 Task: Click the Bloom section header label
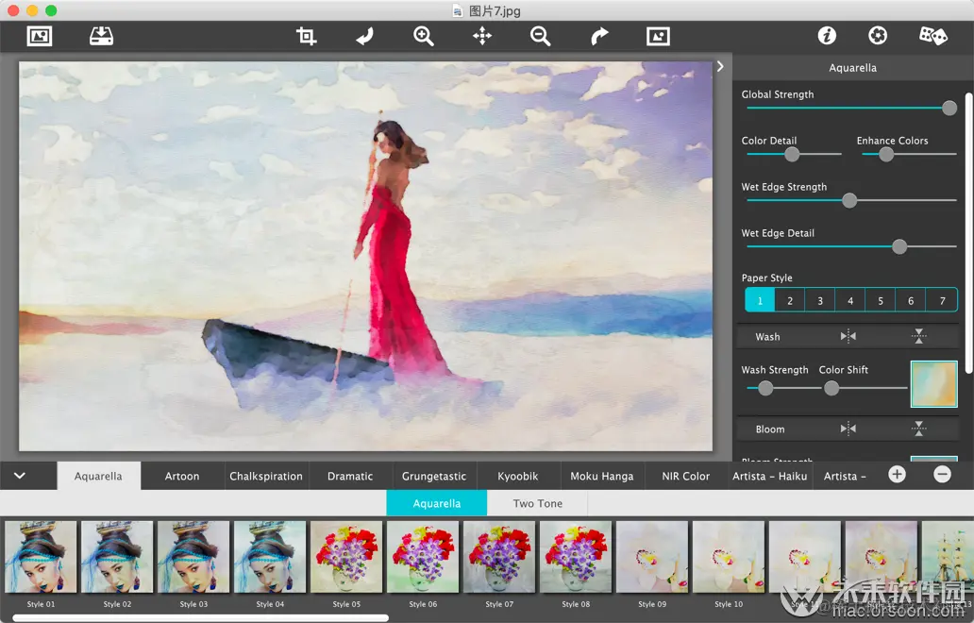(770, 429)
